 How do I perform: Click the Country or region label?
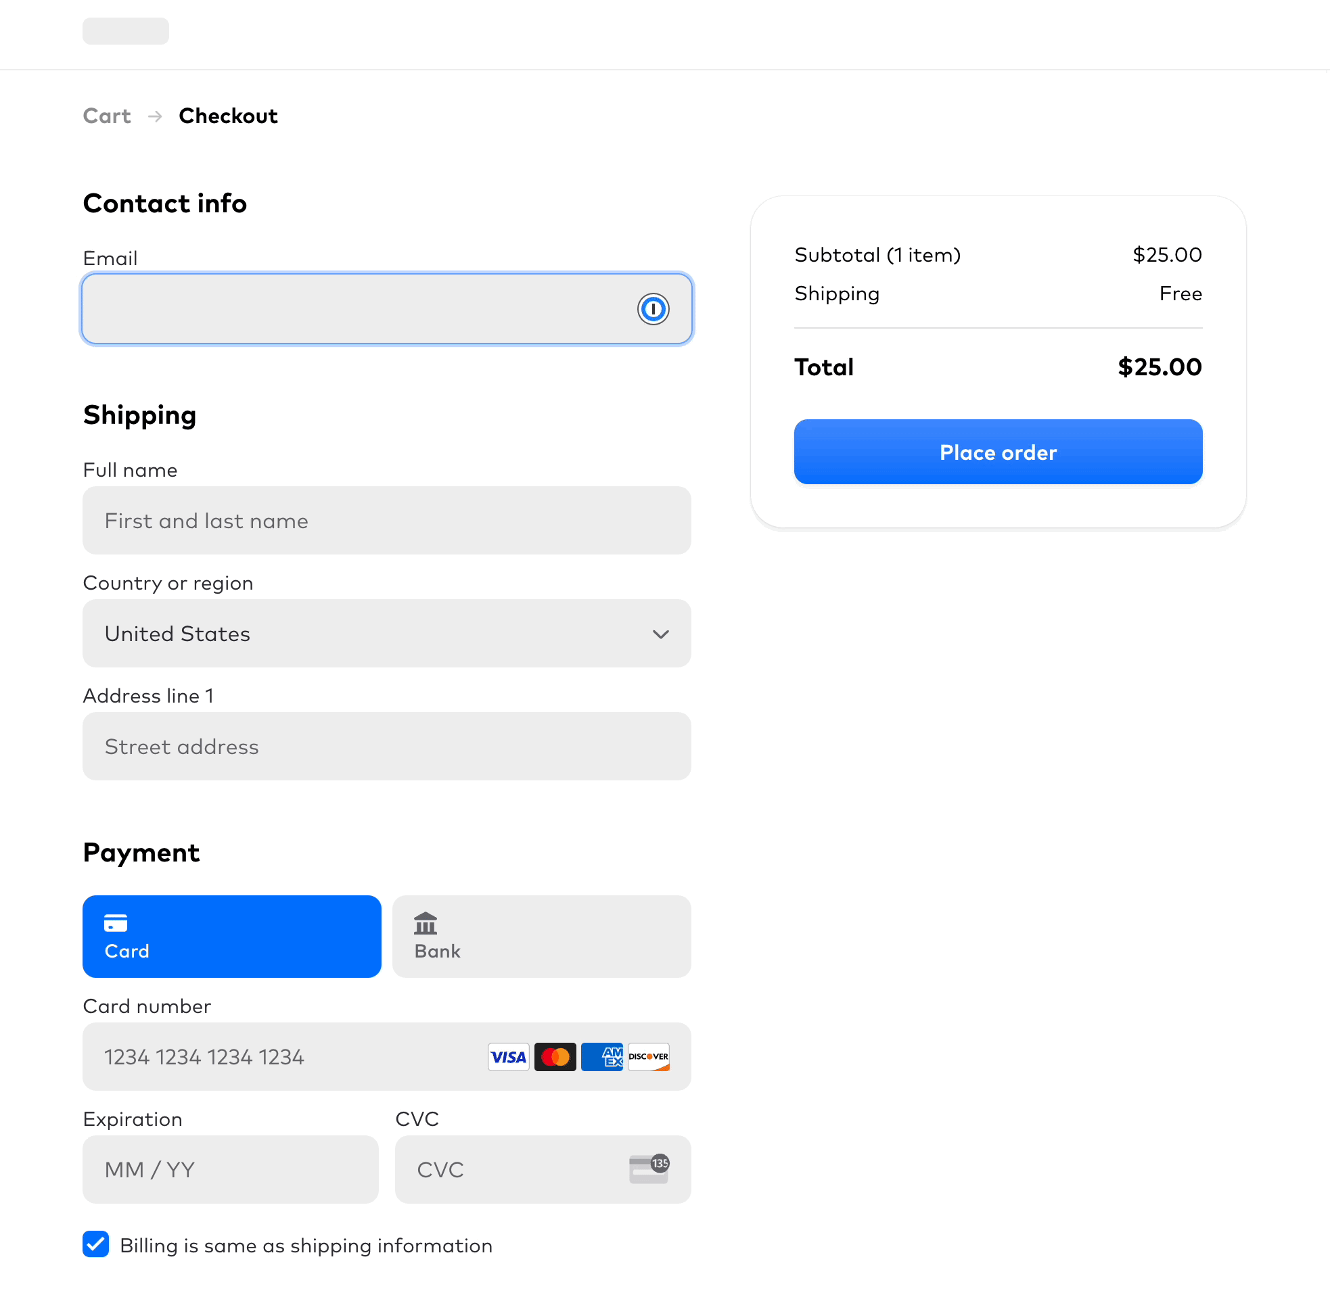168,583
